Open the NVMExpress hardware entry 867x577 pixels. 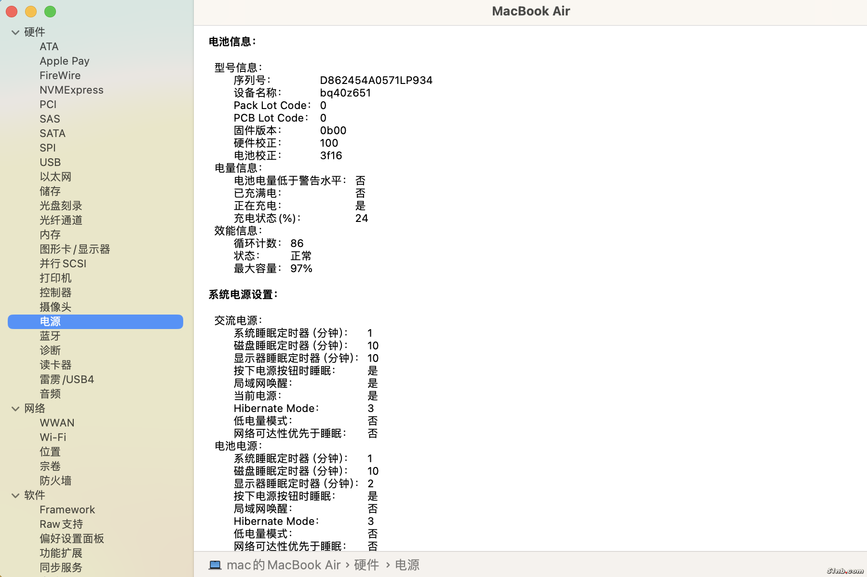71,90
